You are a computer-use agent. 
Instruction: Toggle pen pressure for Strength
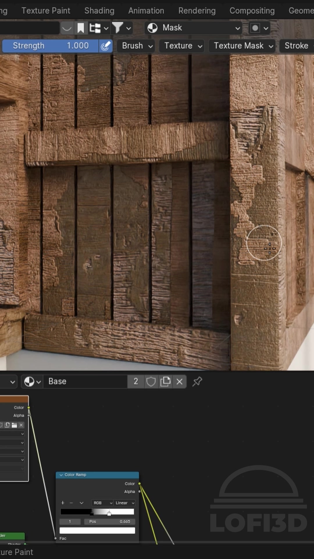click(106, 46)
